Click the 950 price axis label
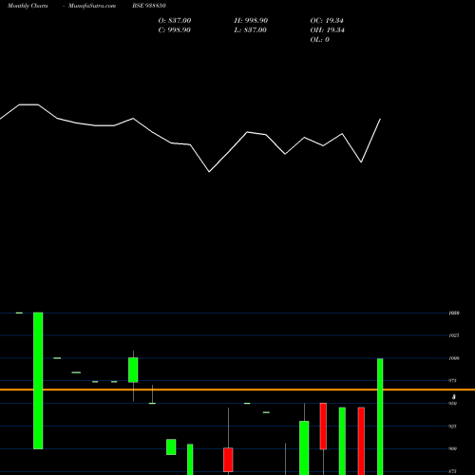 click(x=452, y=404)
